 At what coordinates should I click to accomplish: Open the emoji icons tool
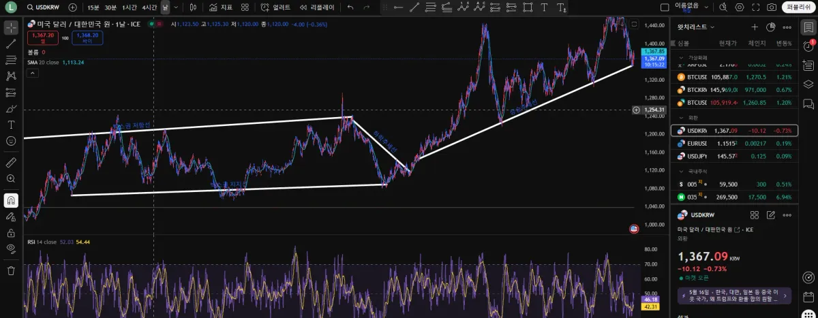pos(11,141)
